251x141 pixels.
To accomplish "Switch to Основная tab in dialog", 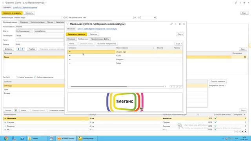I will (x=71, y=39).
